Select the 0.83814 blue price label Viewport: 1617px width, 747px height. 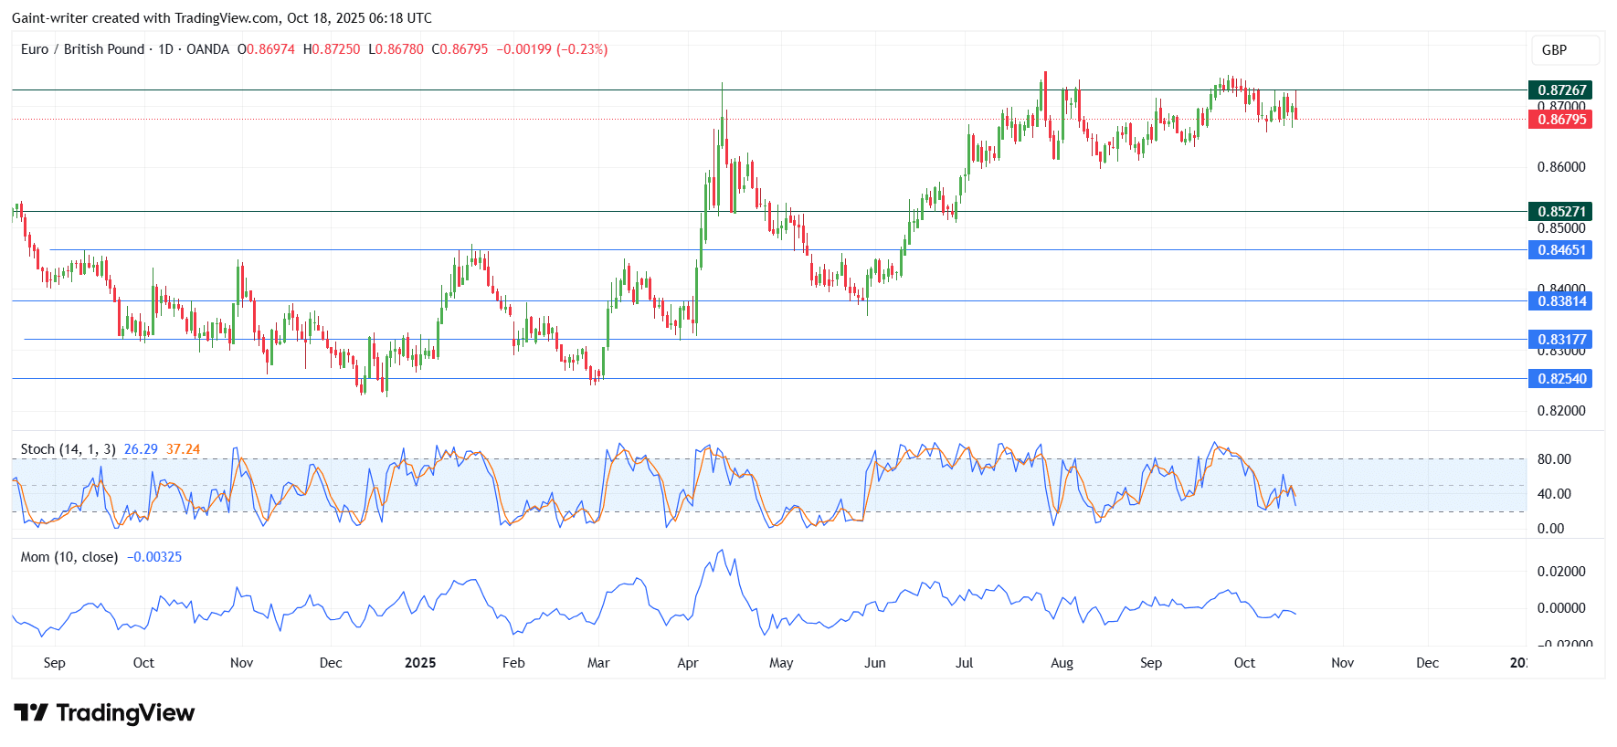(x=1560, y=301)
